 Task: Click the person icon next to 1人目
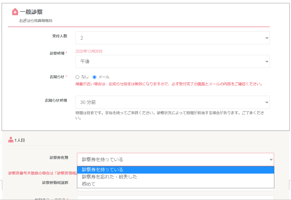[x=11, y=140]
